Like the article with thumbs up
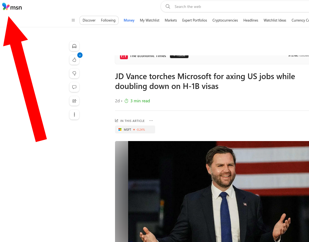This screenshot has width=309, height=242. coord(74,60)
